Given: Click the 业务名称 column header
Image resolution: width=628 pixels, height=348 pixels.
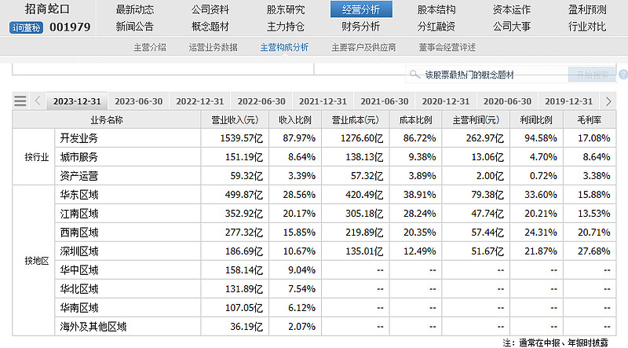Looking at the screenshot, I should [107, 120].
